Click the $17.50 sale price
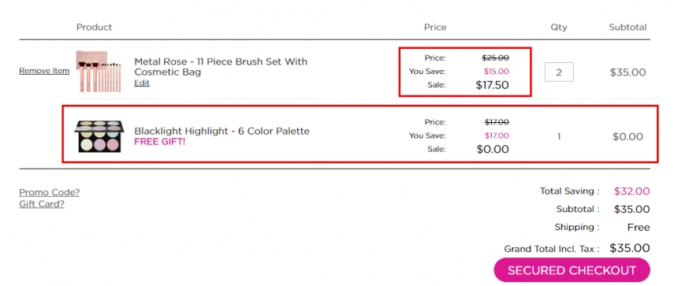The height and width of the screenshot is (286, 678). pyautogui.click(x=492, y=85)
